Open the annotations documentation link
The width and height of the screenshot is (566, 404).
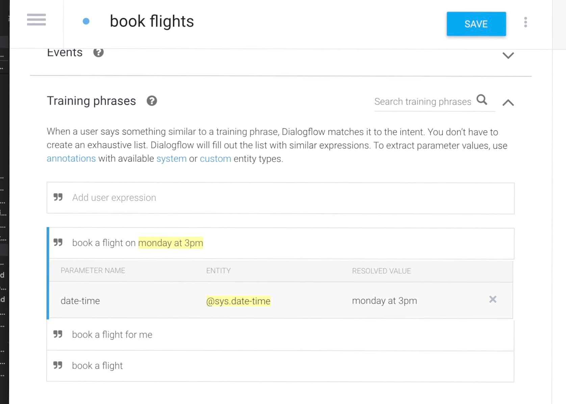71,159
